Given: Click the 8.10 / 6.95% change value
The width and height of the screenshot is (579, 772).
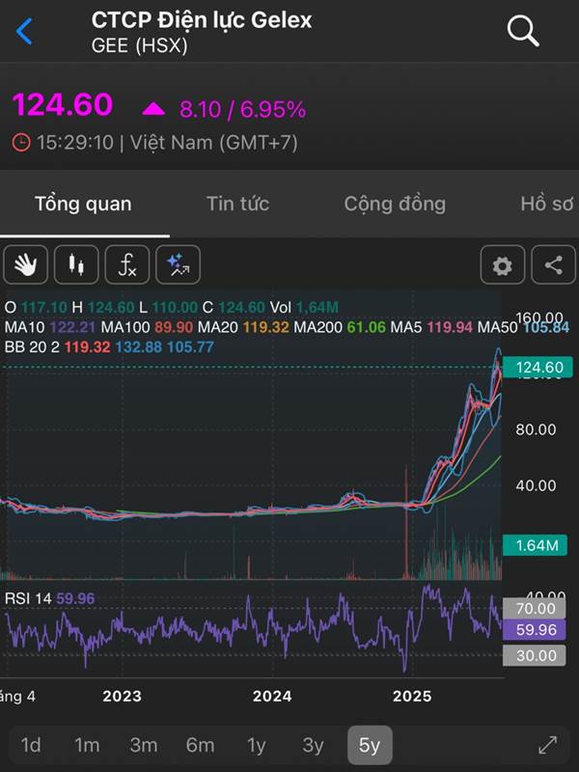Looking at the screenshot, I should click(242, 109).
